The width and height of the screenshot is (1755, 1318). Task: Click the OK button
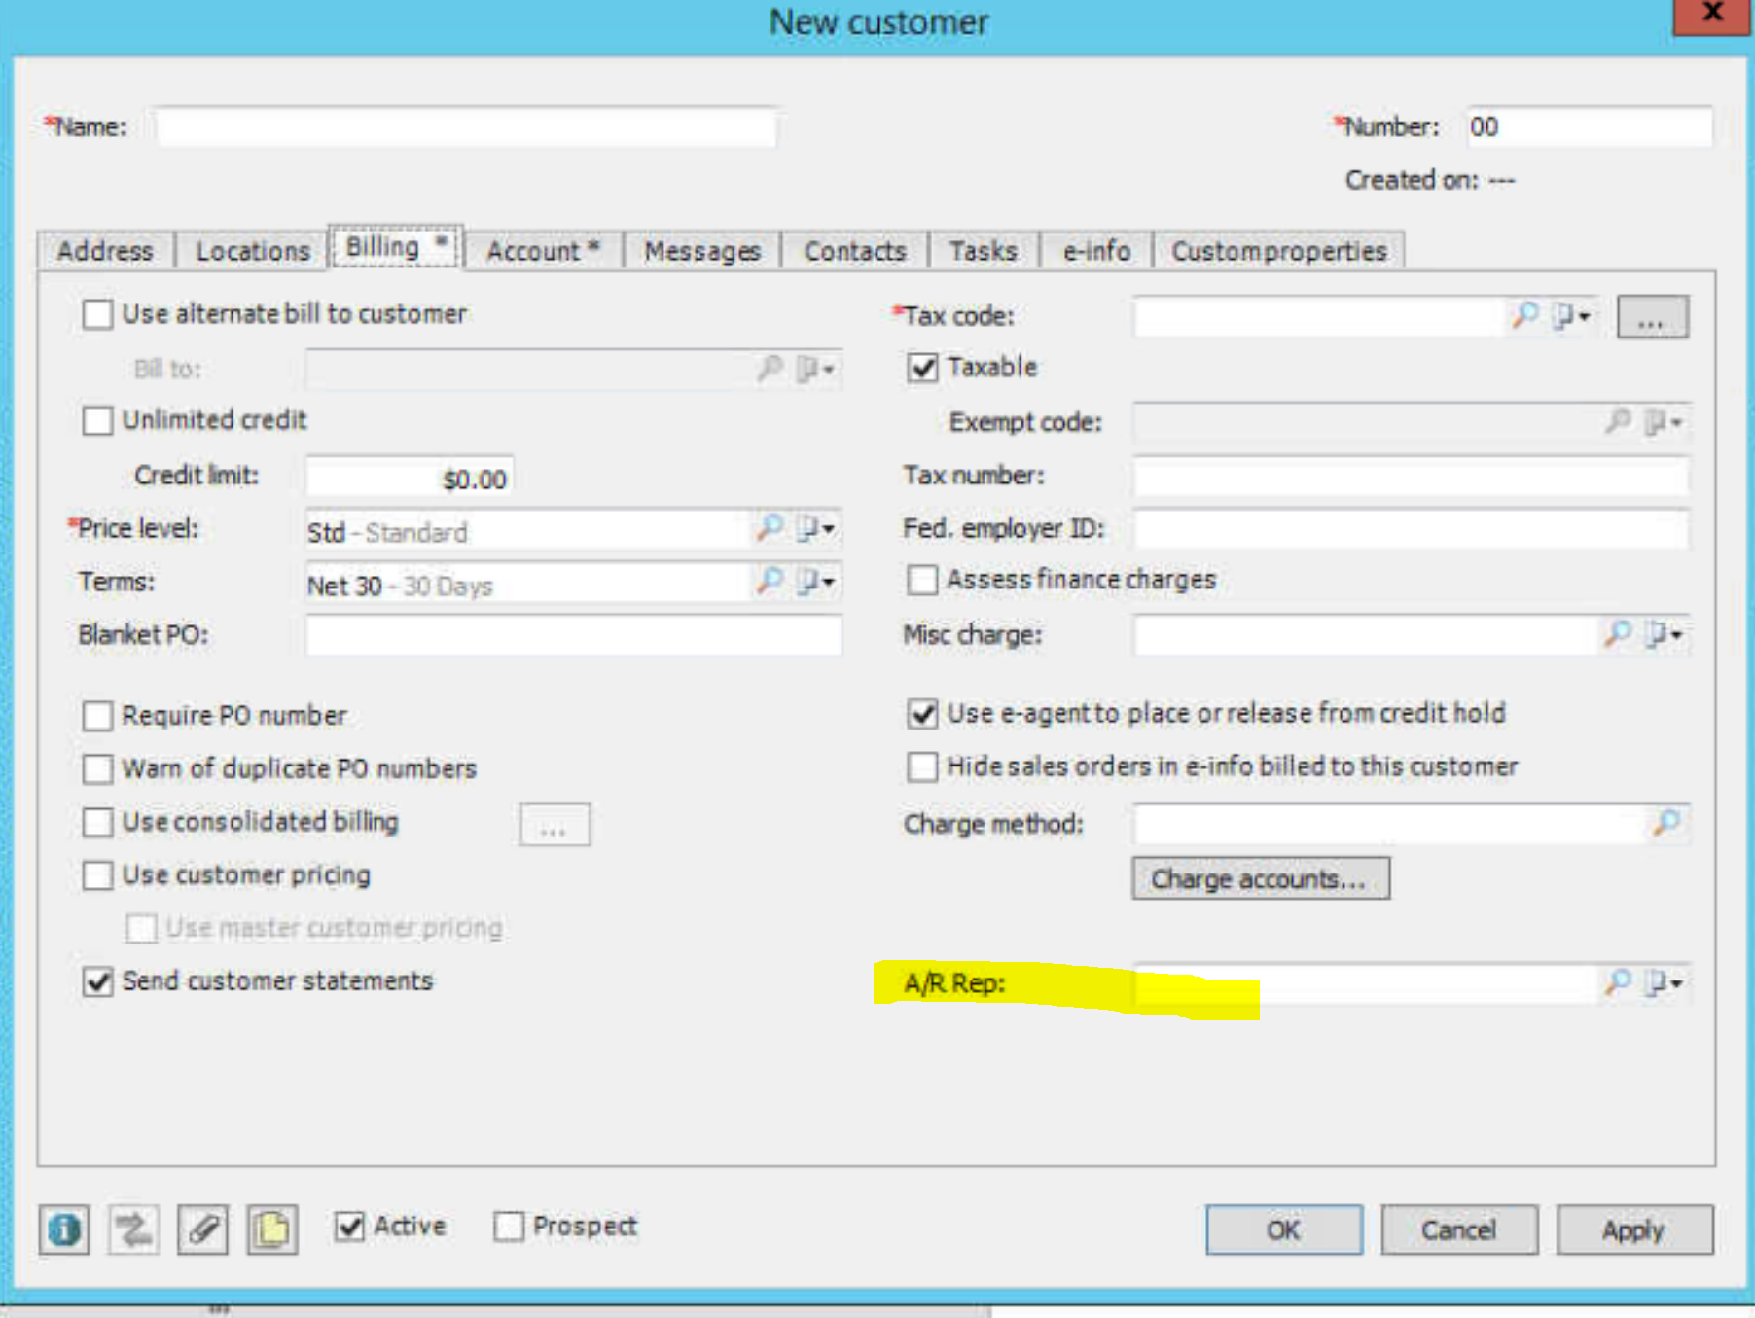(1284, 1229)
